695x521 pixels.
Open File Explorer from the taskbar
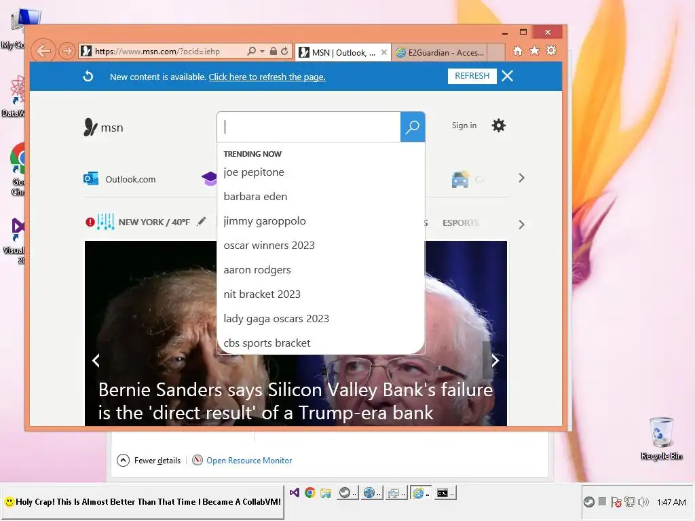pos(326,493)
